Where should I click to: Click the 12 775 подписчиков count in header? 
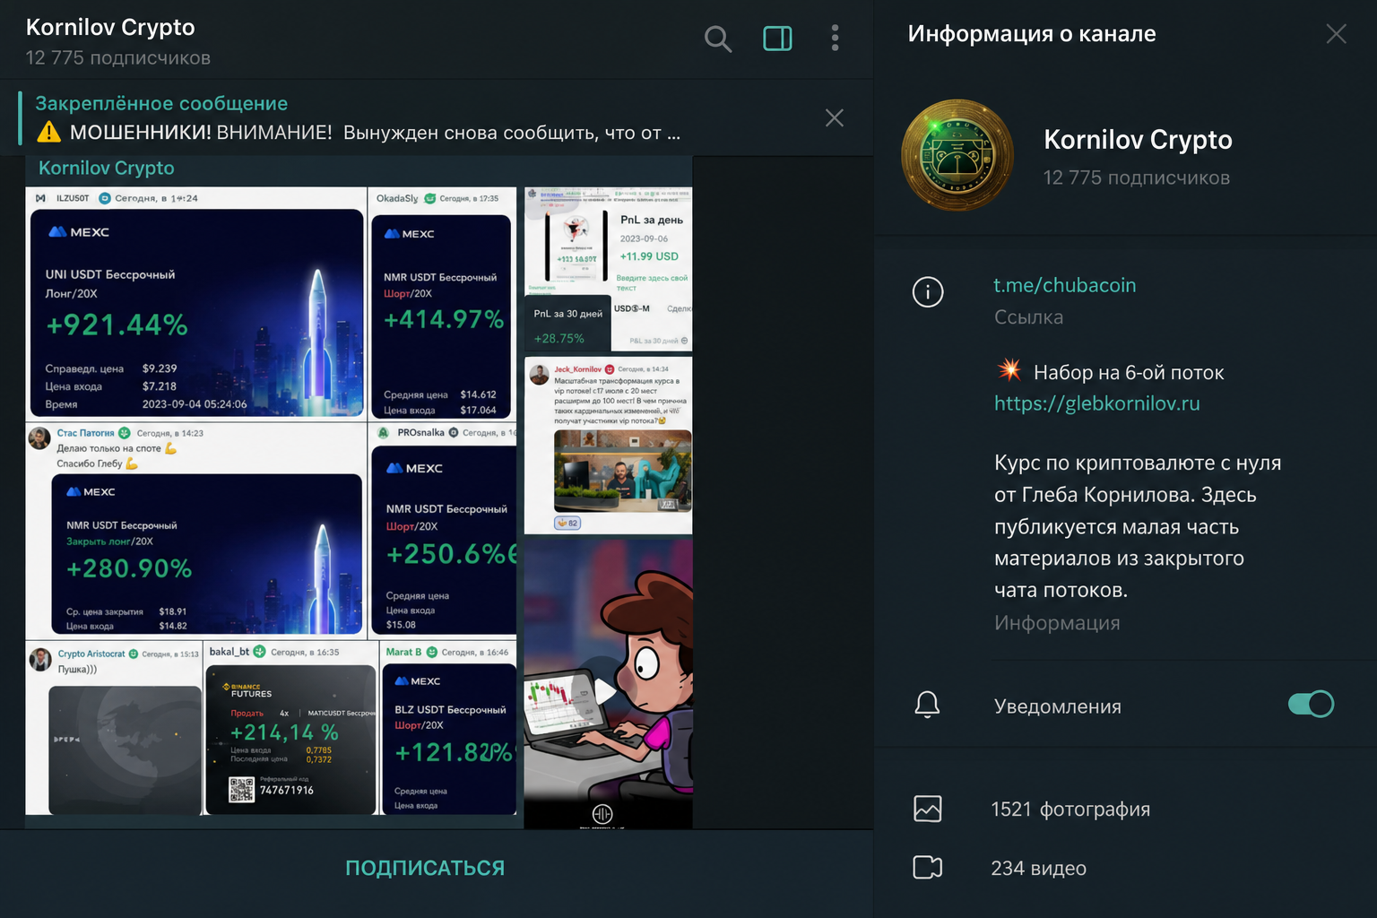[118, 58]
